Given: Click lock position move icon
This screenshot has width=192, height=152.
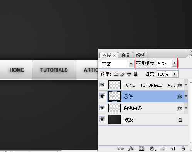Looking at the screenshot, I should pyautogui.click(x=129, y=74).
